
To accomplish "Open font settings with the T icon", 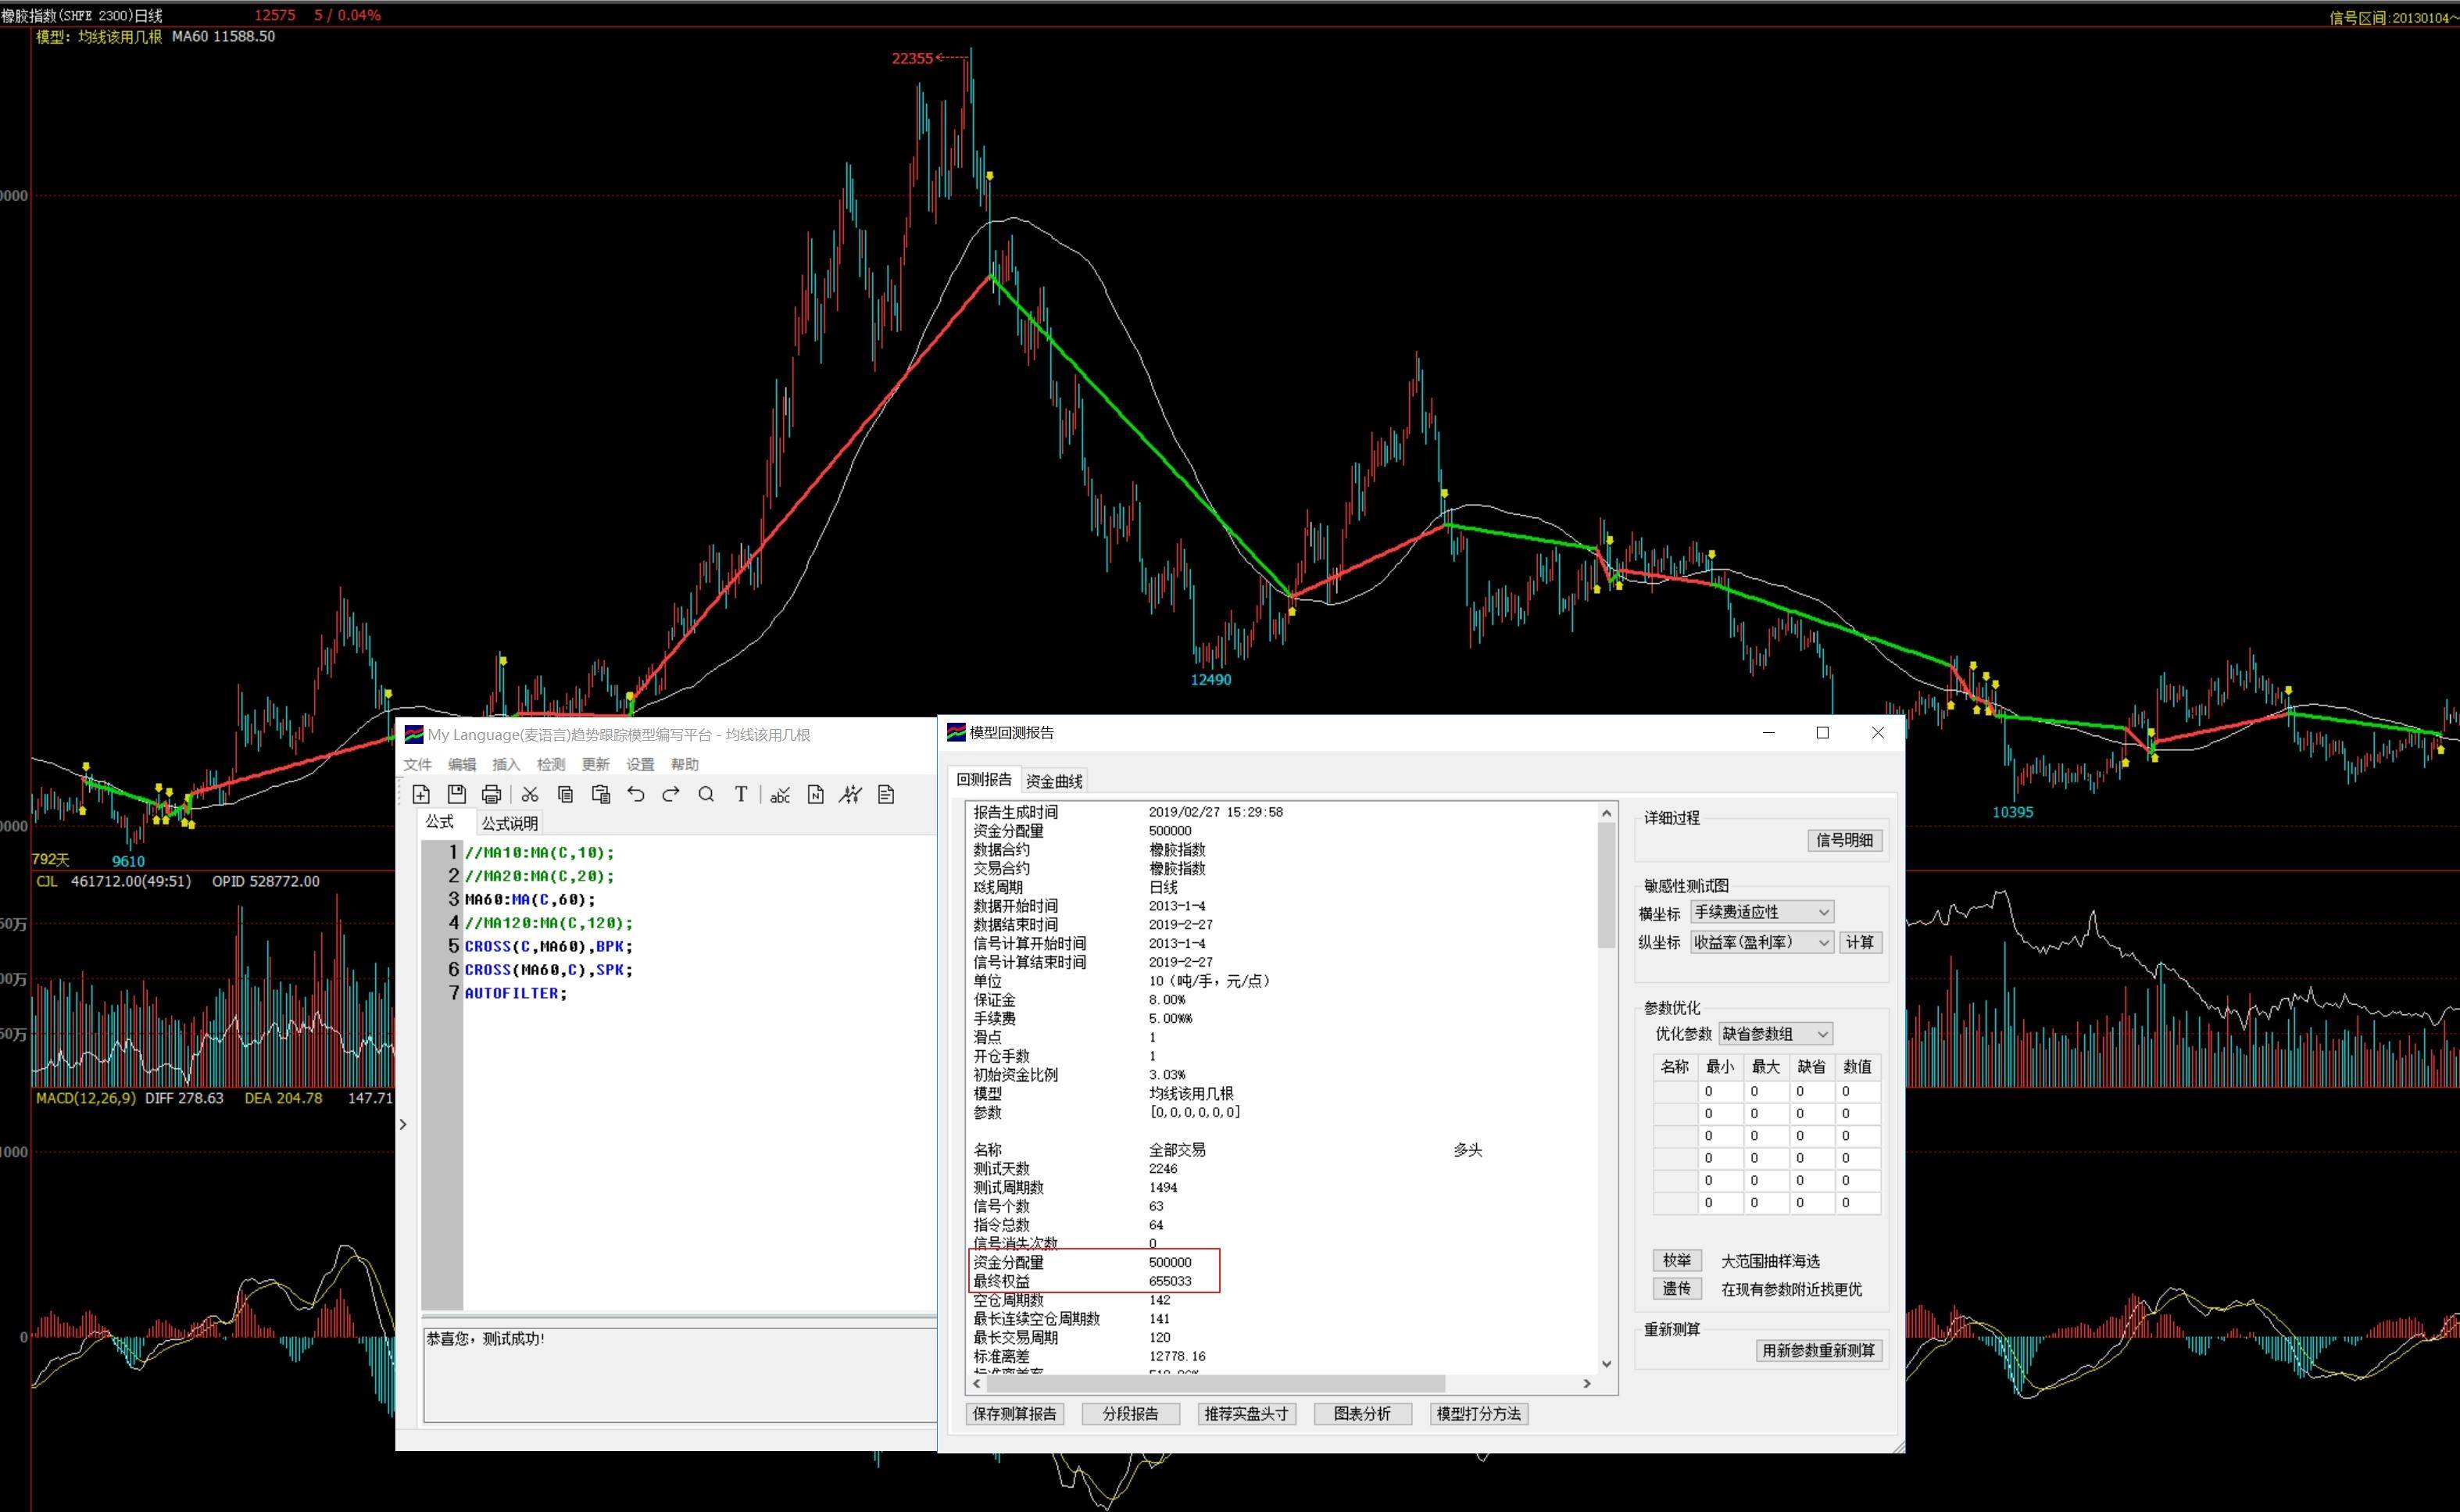I will (x=741, y=794).
